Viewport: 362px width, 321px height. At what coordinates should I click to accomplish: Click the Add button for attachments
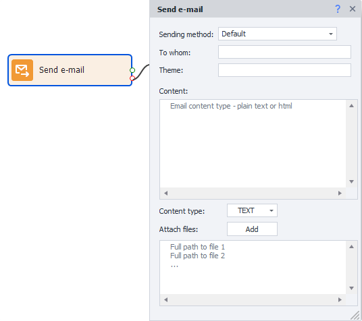click(x=252, y=229)
